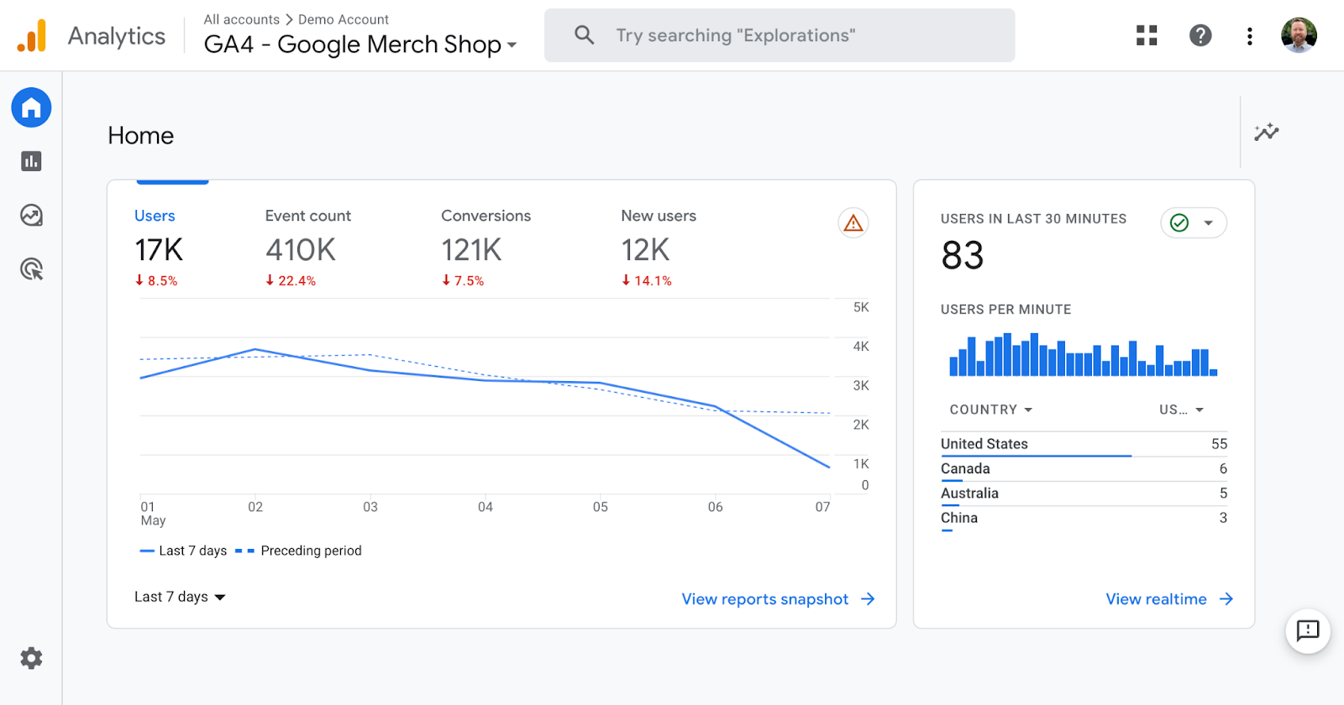
Task: Open the Home page in sidebar
Action: coord(31,107)
